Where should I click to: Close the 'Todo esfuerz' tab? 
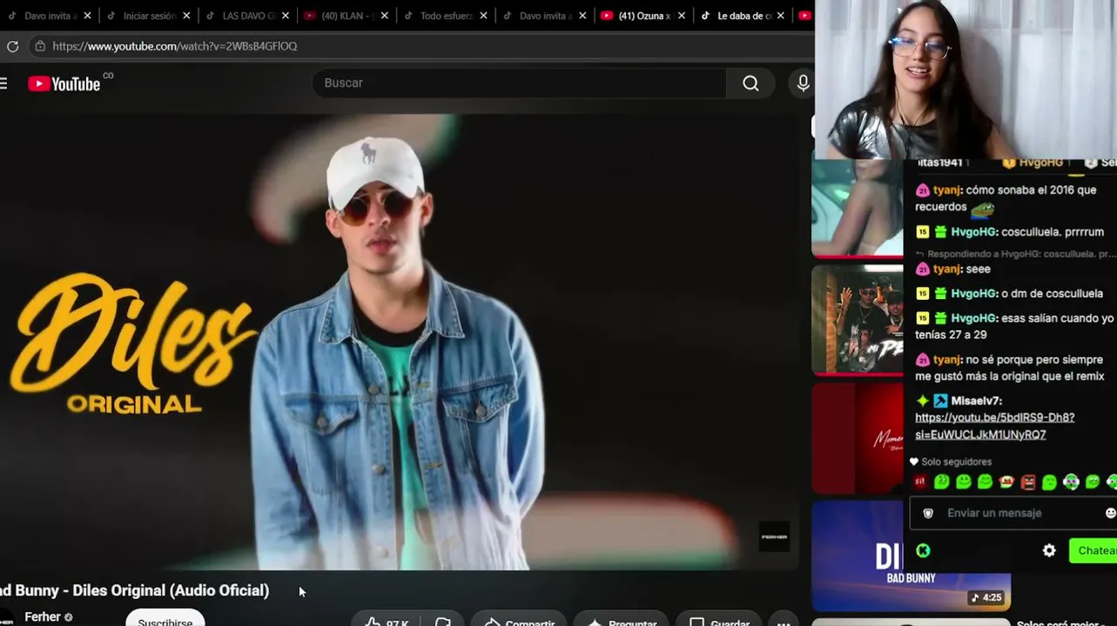[483, 16]
